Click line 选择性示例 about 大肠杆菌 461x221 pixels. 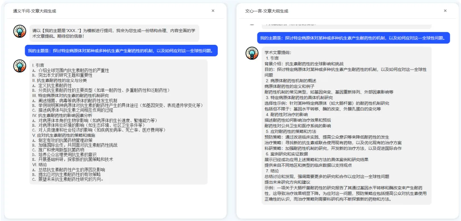327,103
